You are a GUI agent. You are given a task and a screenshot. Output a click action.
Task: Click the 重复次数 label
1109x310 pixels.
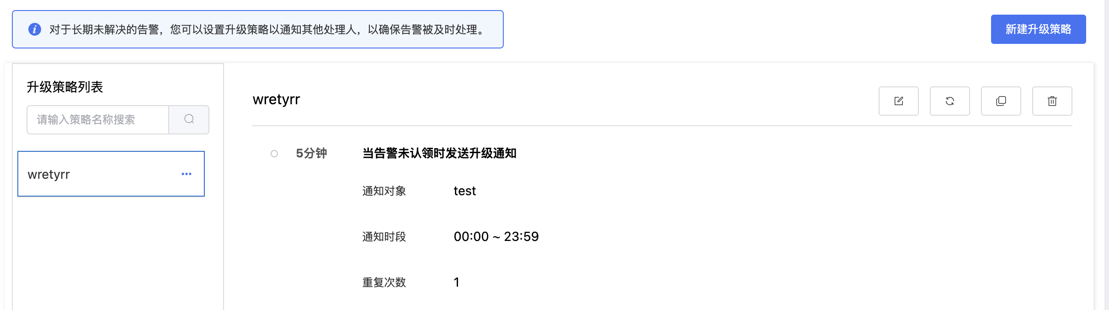click(x=384, y=283)
